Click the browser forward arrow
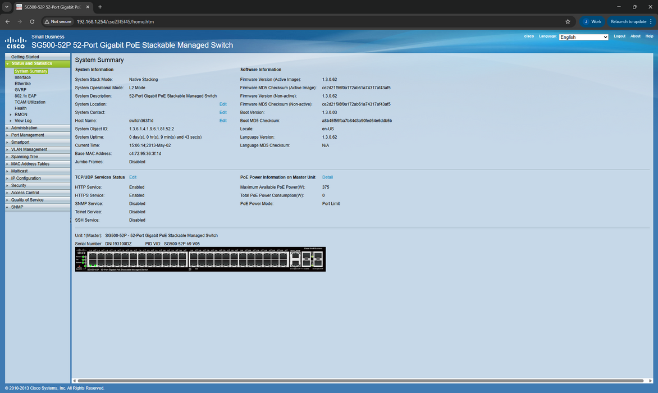Screen dimensions: 658x393 [20, 21]
